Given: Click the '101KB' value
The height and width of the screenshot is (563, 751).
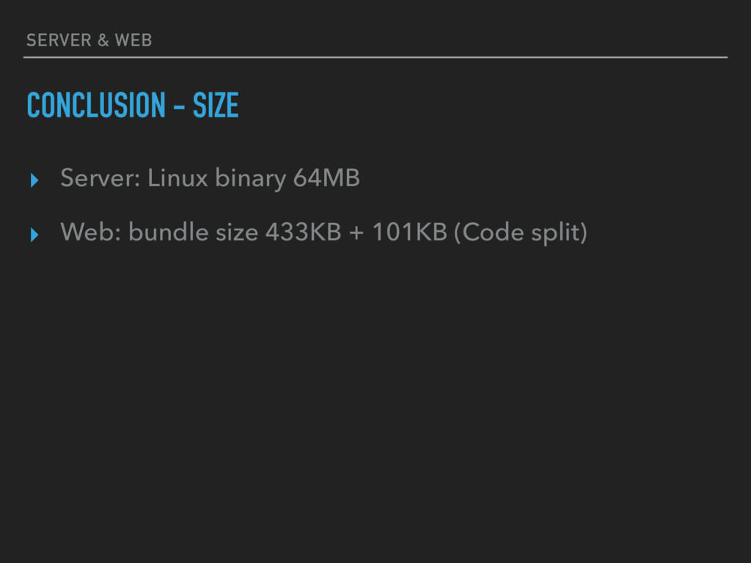Looking at the screenshot, I should [409, 232].
